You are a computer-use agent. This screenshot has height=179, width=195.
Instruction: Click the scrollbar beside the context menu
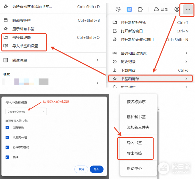click(x=158, y=143)
